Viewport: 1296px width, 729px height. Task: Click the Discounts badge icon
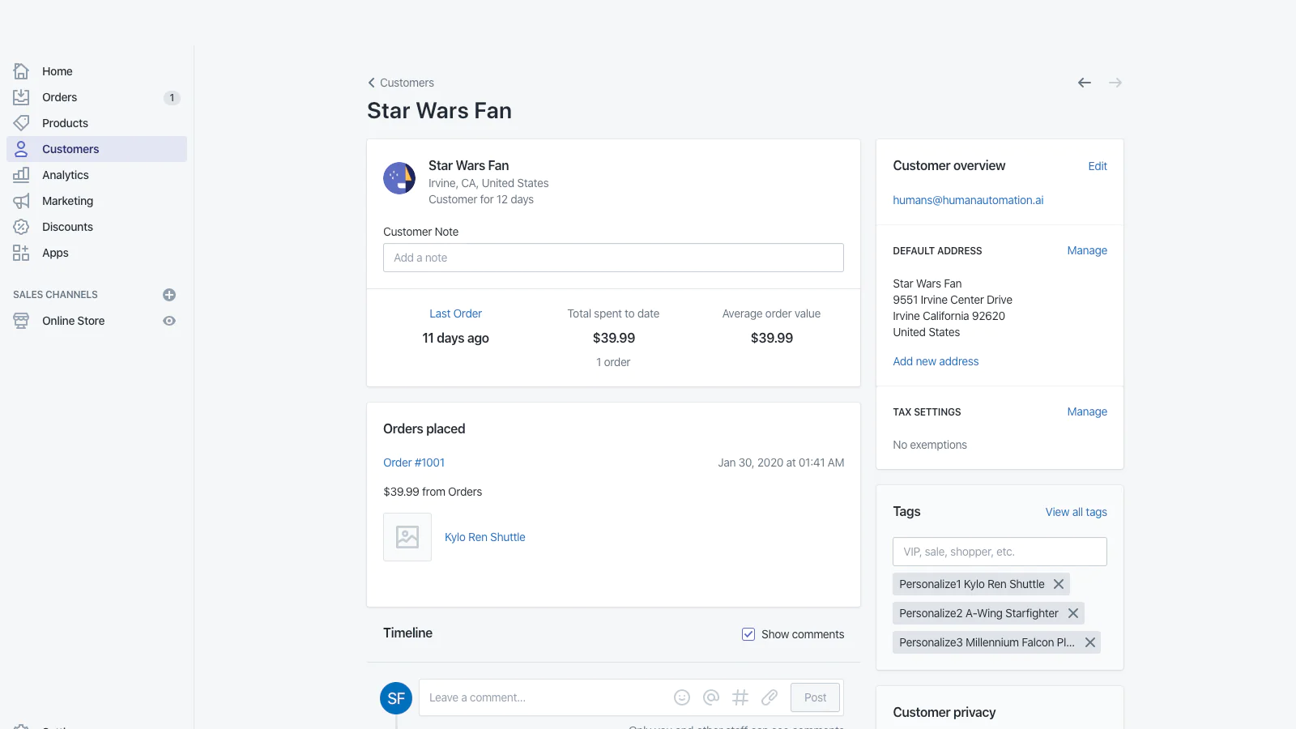21,227
